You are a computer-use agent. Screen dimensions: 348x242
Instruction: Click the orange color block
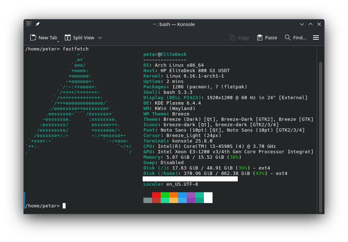point(174,195)
